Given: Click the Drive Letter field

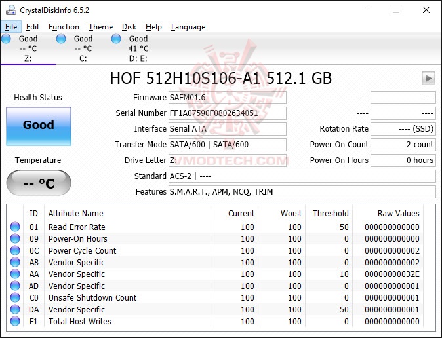Looking at the screenshot, I should point(227,160).
